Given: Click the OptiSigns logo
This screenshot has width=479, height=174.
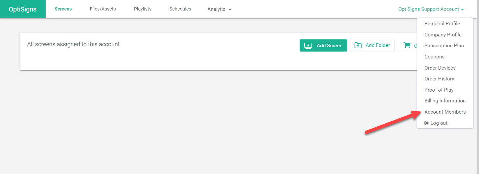Looking at the screenshot, I should [x=23, y=9].
